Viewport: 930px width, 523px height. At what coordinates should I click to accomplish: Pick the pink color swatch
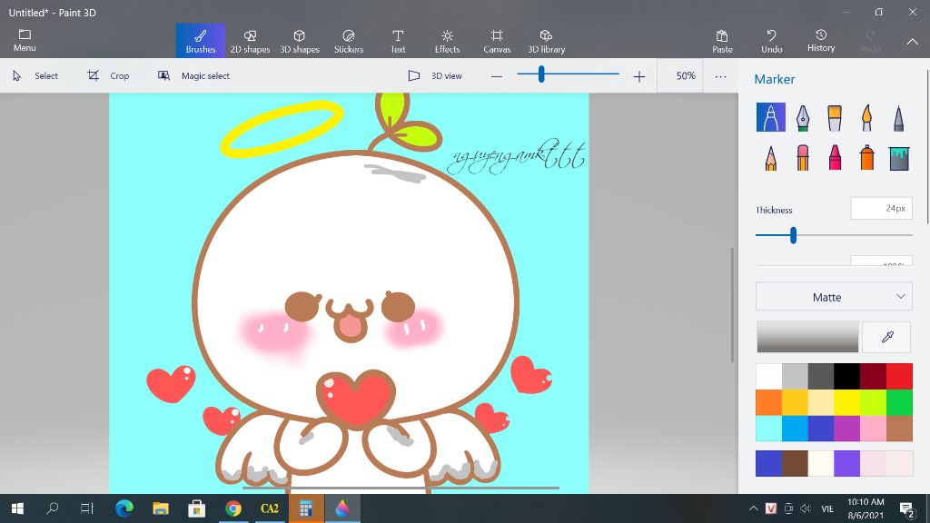(873, 429)
